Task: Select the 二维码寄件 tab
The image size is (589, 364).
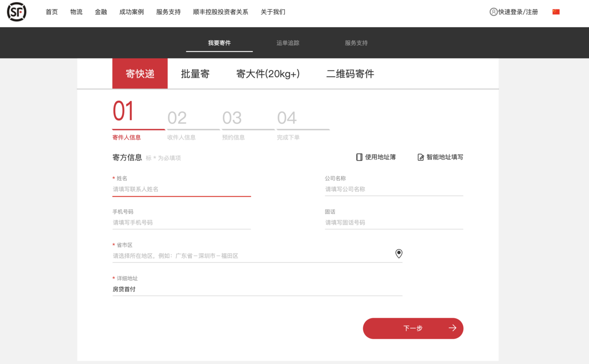Action: 350,74
